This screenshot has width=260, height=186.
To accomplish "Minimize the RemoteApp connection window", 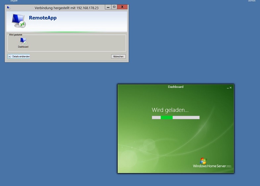I will click(x=108, y=7).
